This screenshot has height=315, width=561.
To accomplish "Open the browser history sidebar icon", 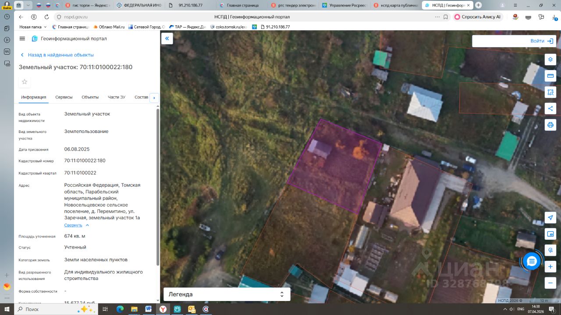I will coord(7,16).
